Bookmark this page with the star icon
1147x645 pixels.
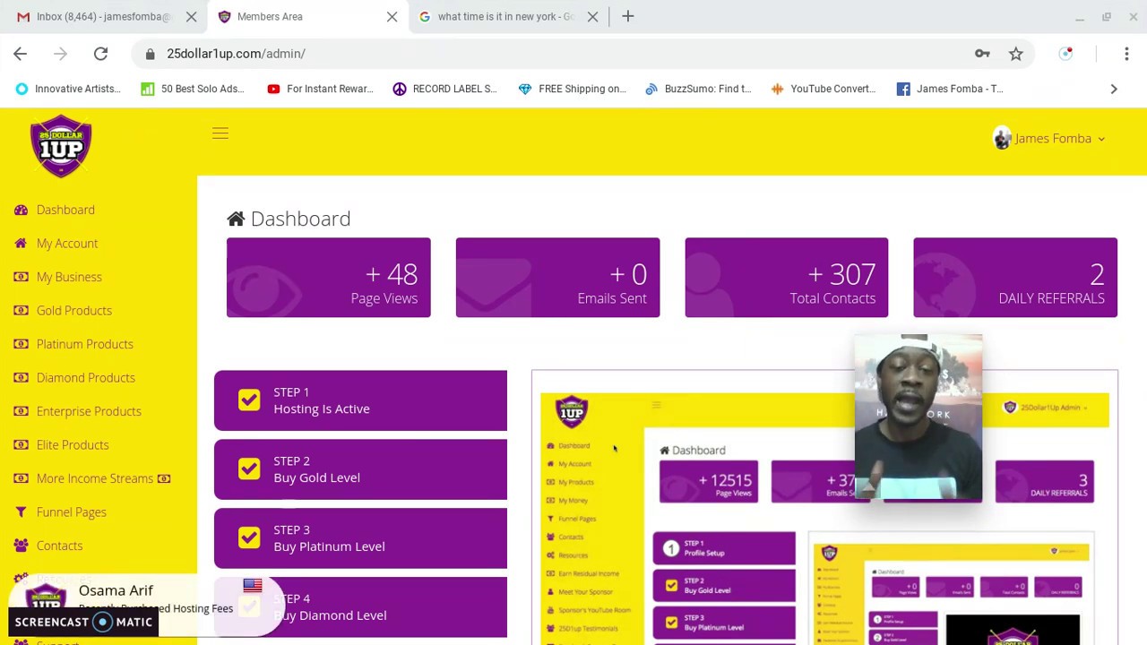pos(1015,54)
